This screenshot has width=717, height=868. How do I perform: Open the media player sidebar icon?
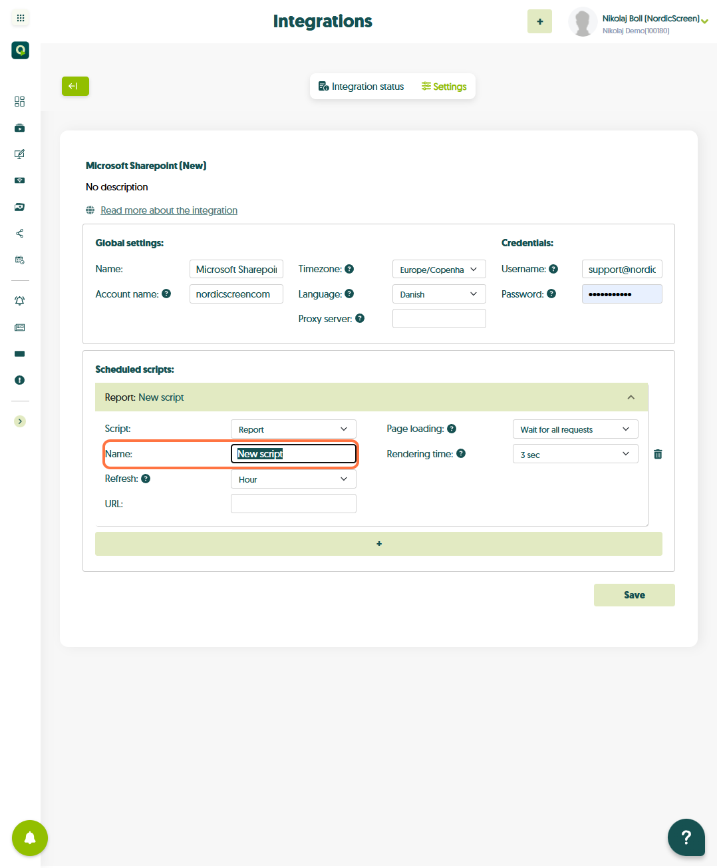[x=20, y=128]
